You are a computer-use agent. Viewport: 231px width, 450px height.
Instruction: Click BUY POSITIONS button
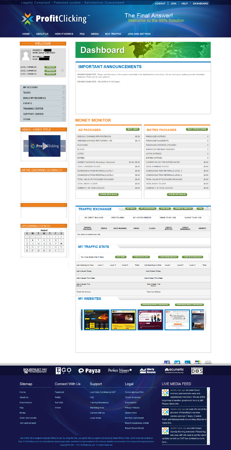(x=197, y=129)
